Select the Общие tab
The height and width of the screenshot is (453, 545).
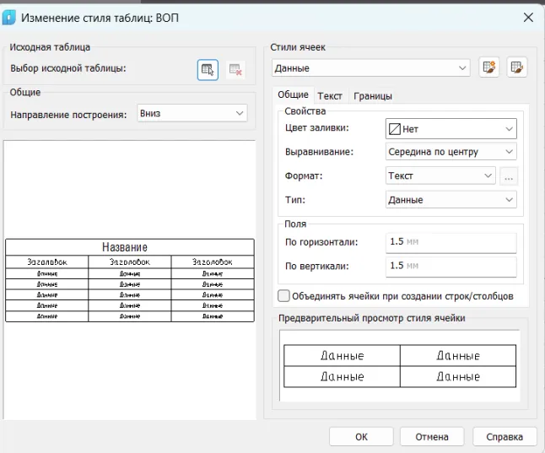click(x=293, y=96)
